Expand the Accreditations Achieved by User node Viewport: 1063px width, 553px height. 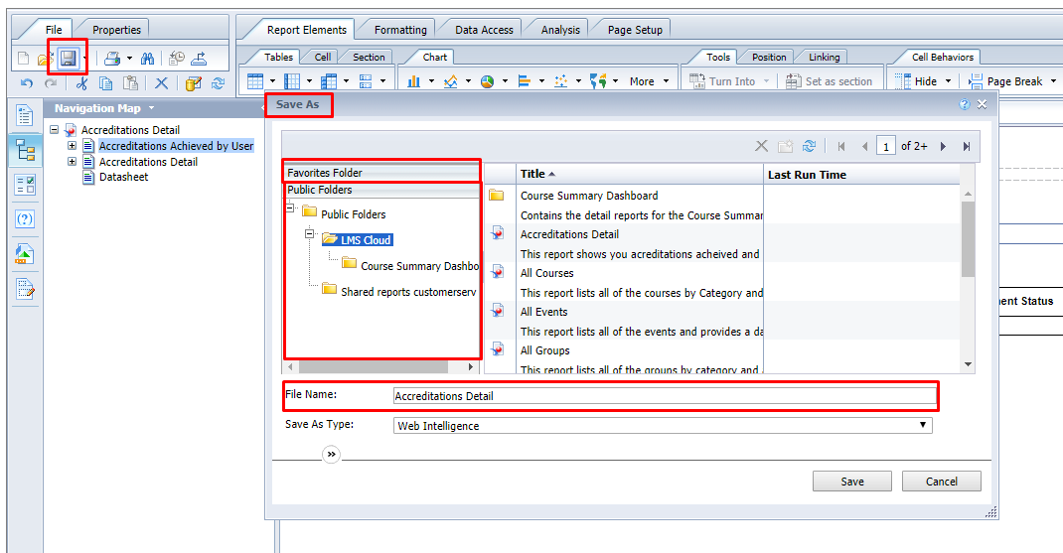point(73,146)
